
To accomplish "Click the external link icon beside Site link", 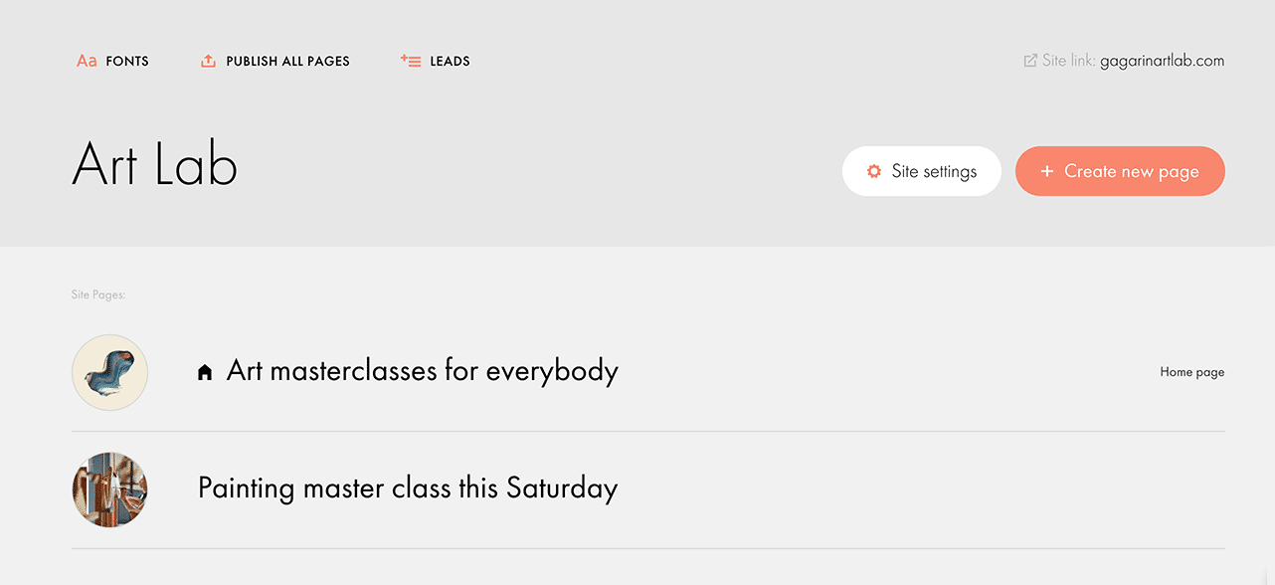I will click(1030, 61).
